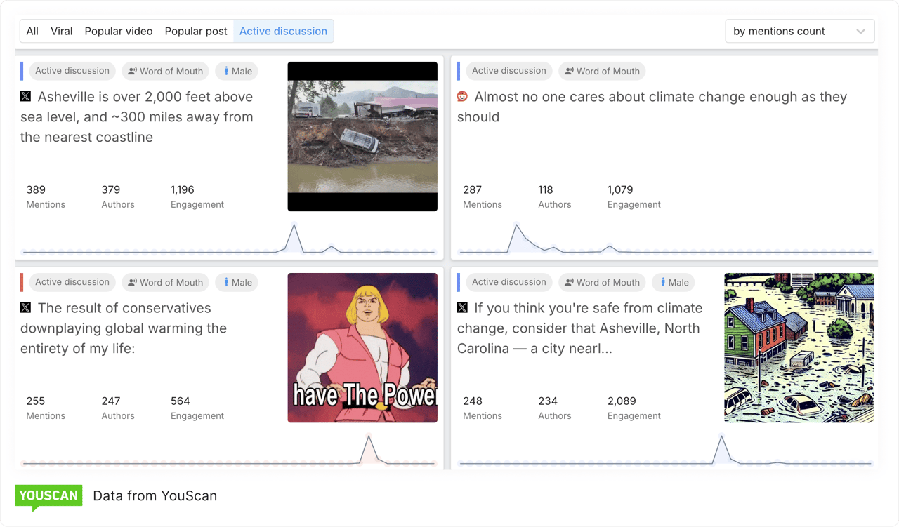Click the YouScan logo

click(x=48, y=496)
